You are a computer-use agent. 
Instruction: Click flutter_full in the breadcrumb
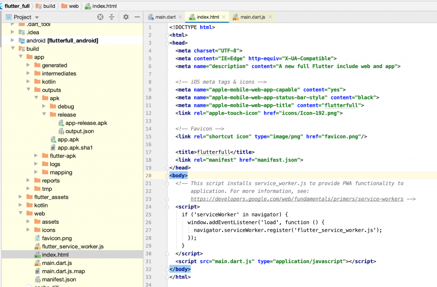point(17,6)
